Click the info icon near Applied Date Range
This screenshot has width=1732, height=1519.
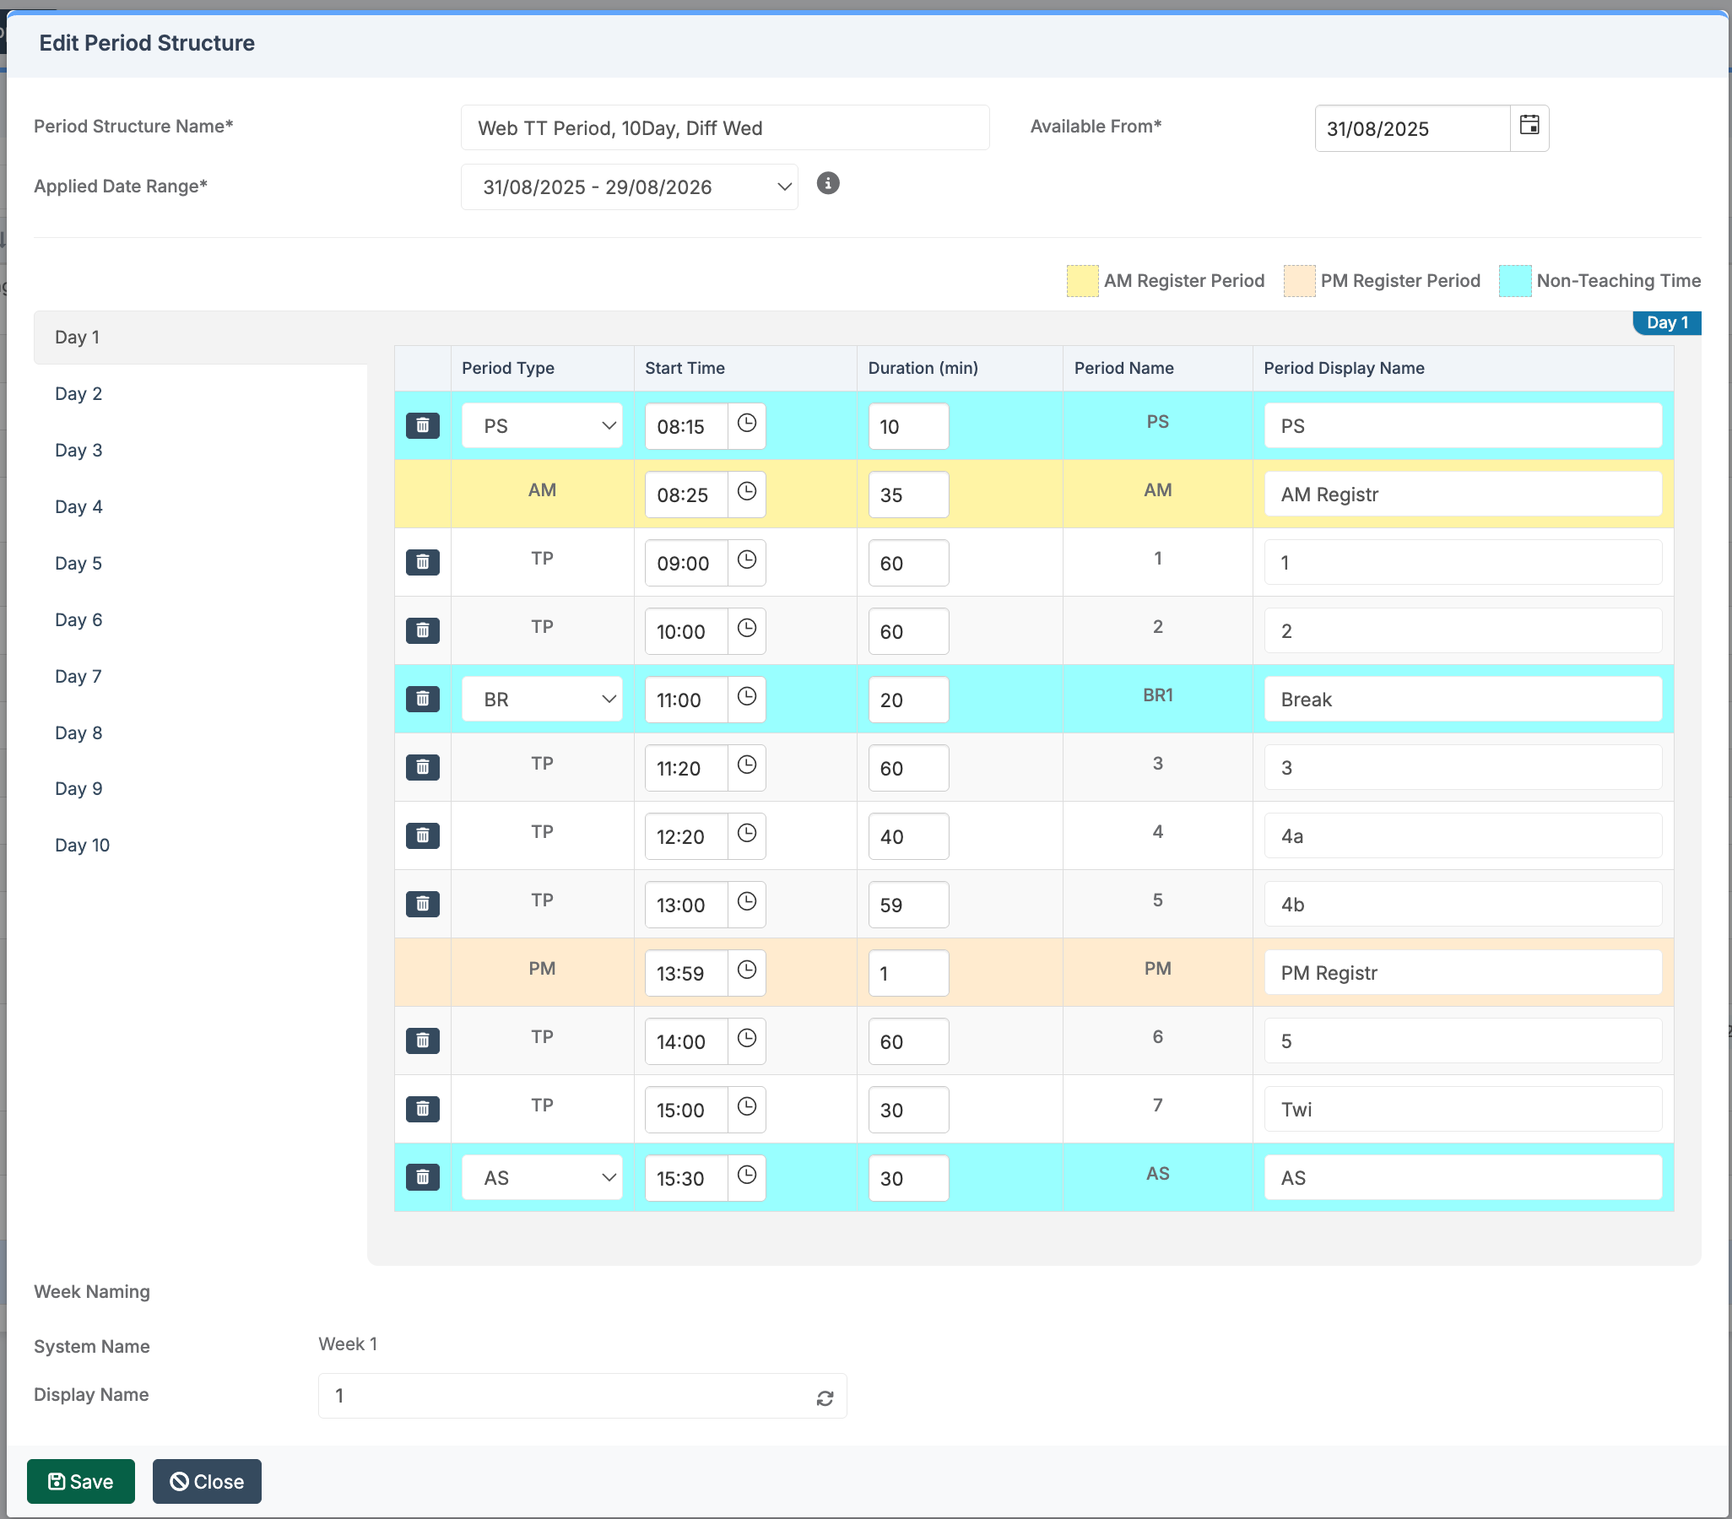coord(827,184)
